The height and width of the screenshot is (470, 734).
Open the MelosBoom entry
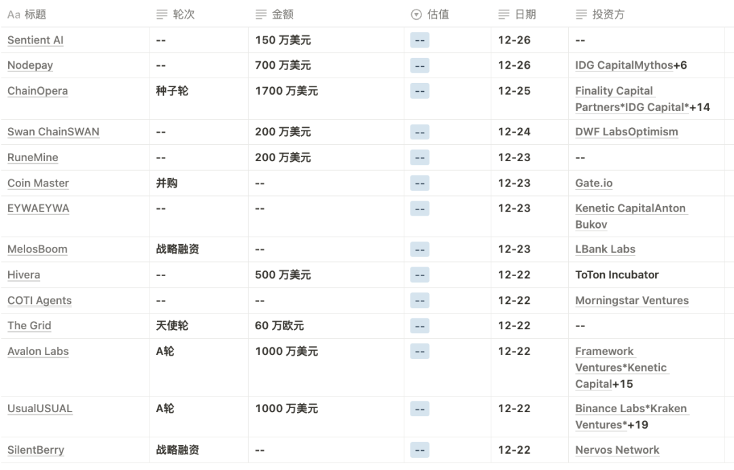pyautogui.click(x=37, y=250)
